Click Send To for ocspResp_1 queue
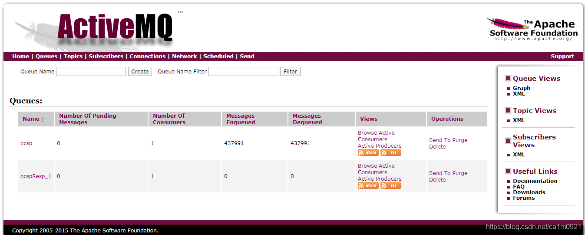Viewport: 585px width, 235px height. point(440,173)
